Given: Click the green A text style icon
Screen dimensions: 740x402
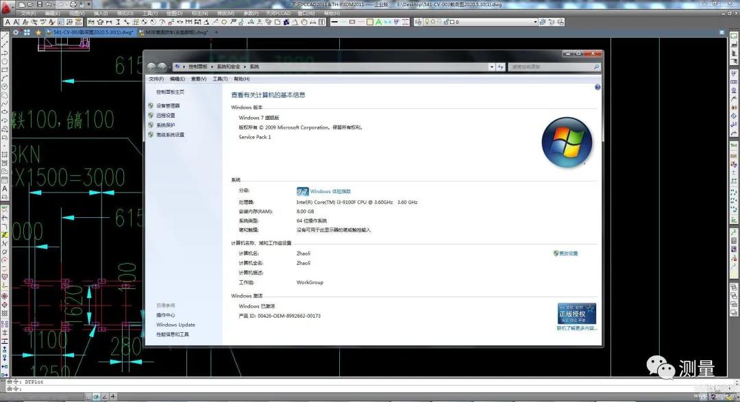Looking at the screenshot, I should click(x=378, y=22).
